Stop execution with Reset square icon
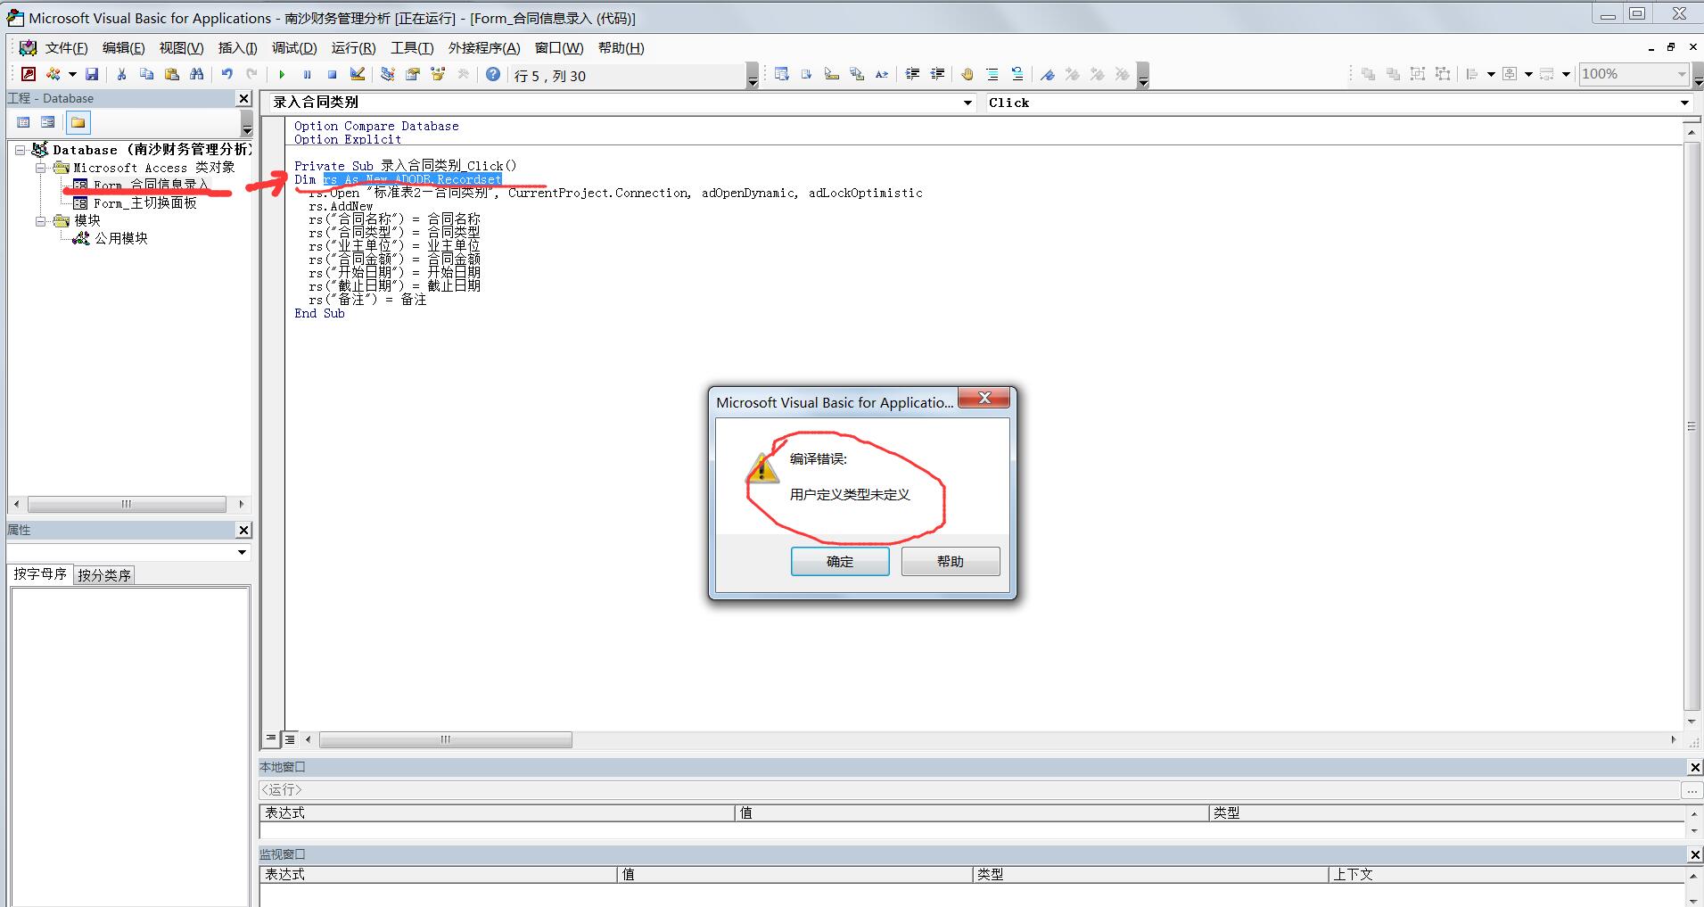 pyautogui.click(x=332, y=74)
